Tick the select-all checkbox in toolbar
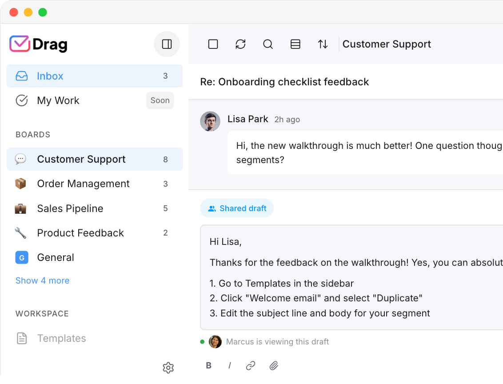The image size is (503, 384). [x=213, y=44]
